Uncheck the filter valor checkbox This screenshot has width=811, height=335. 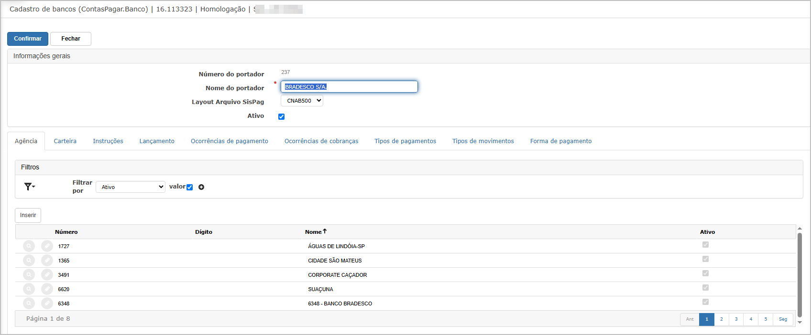click(190, 187)
